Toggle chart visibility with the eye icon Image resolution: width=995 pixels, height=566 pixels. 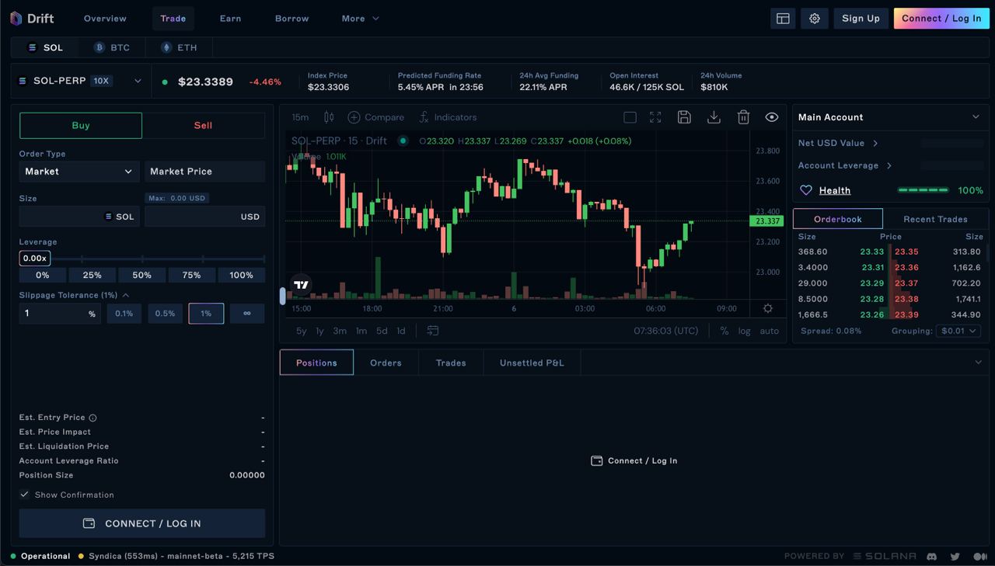772,117
